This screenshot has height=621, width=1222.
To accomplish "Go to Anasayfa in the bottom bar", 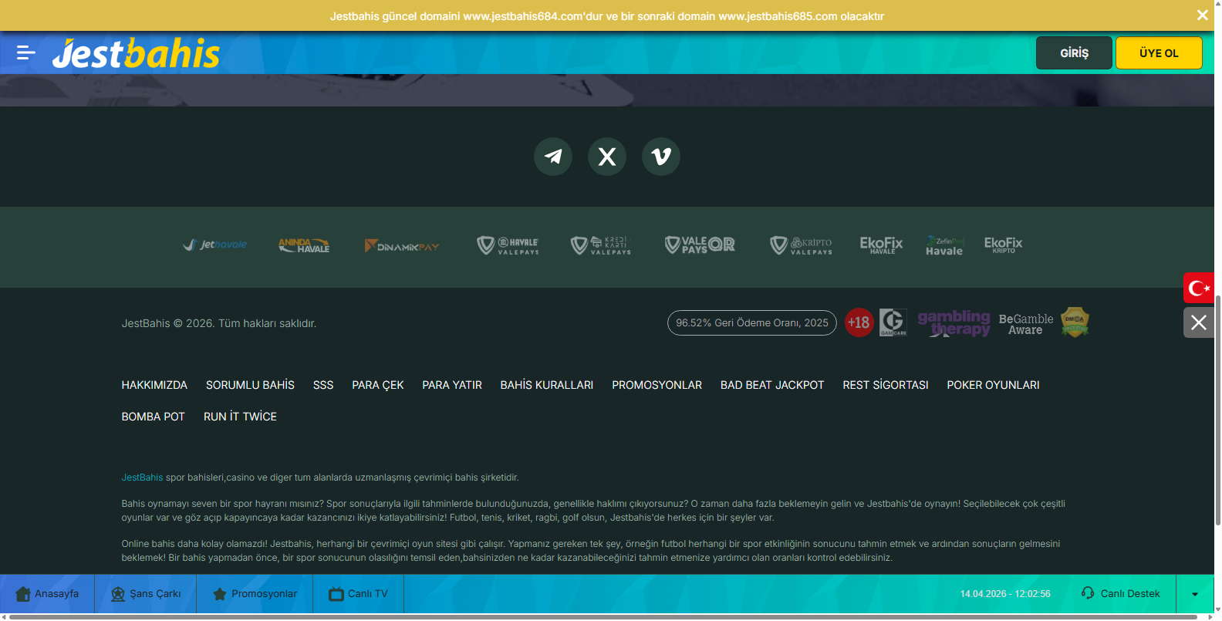I will pyautogui.click(x=47, y=594).
